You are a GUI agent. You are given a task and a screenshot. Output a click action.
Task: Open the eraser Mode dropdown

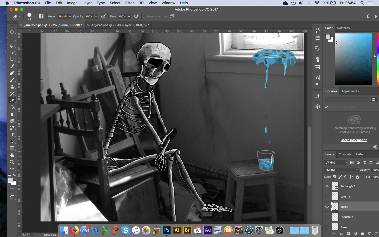pyautogui.click(x=64, y=16)
